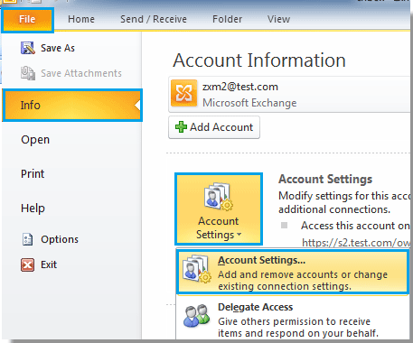Open the Send / Receive tab

point(154,19)
